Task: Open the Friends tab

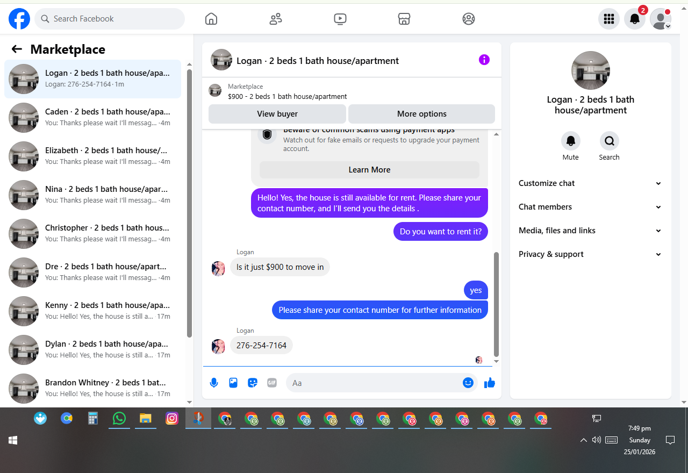Action: click(276, 19)
